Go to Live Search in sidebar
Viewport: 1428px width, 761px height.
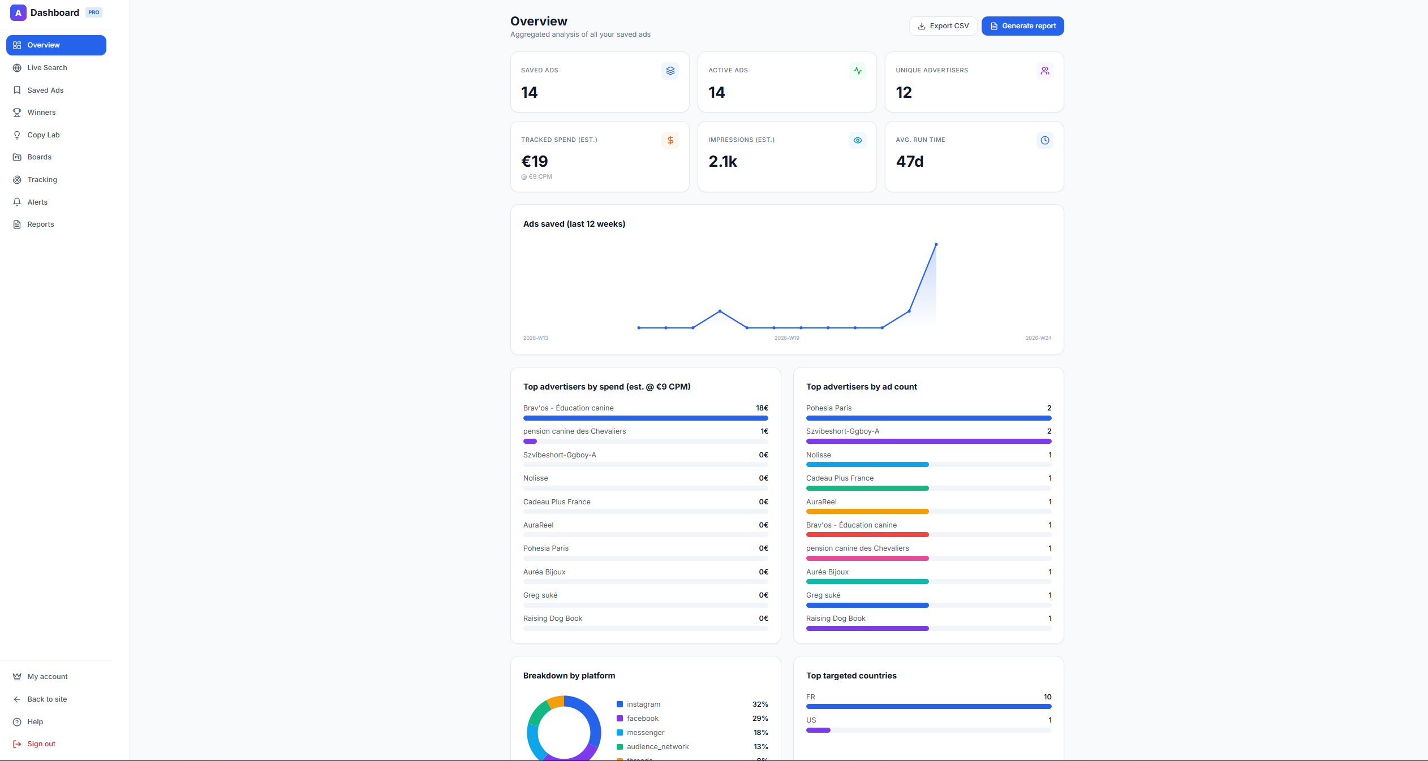[56, 68]
